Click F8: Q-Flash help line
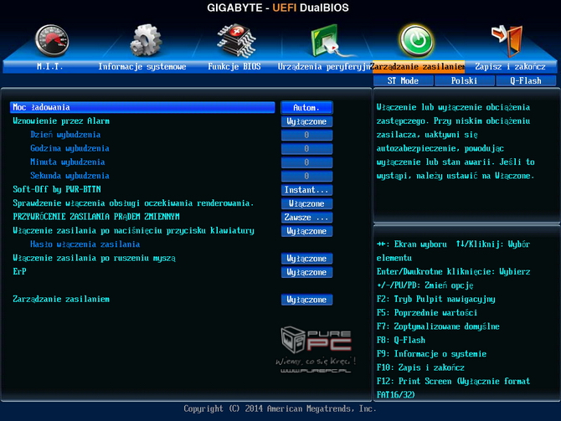The width and height of the screenshot is (561, 421). pos(401,340)
